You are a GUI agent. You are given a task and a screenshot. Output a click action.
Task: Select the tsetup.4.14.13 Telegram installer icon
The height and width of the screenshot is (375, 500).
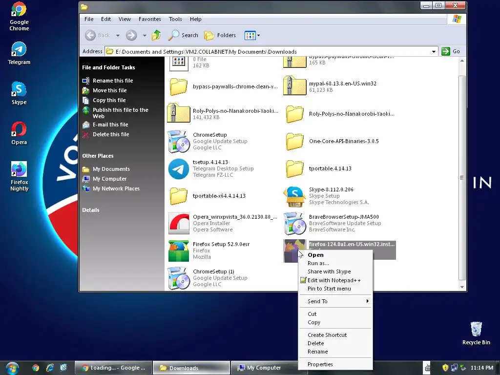(x=179, y=168)
